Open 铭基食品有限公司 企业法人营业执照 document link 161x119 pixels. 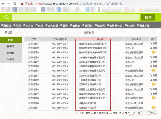[134, 103]
